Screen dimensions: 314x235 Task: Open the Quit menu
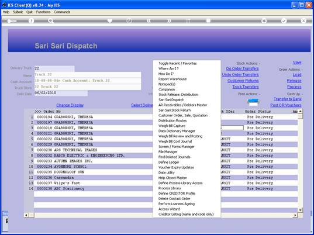pos(29,12)
